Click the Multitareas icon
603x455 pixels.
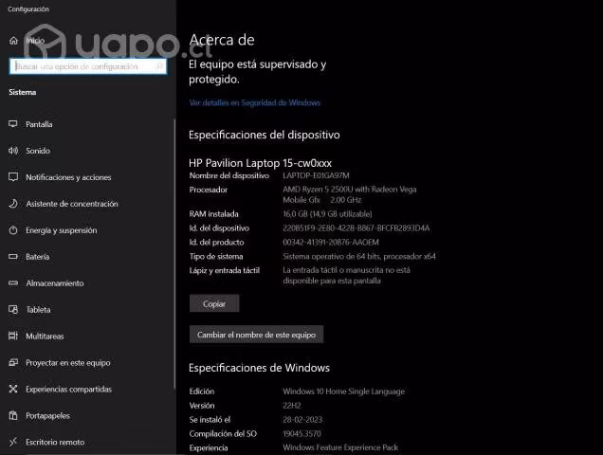coord(13,336)
